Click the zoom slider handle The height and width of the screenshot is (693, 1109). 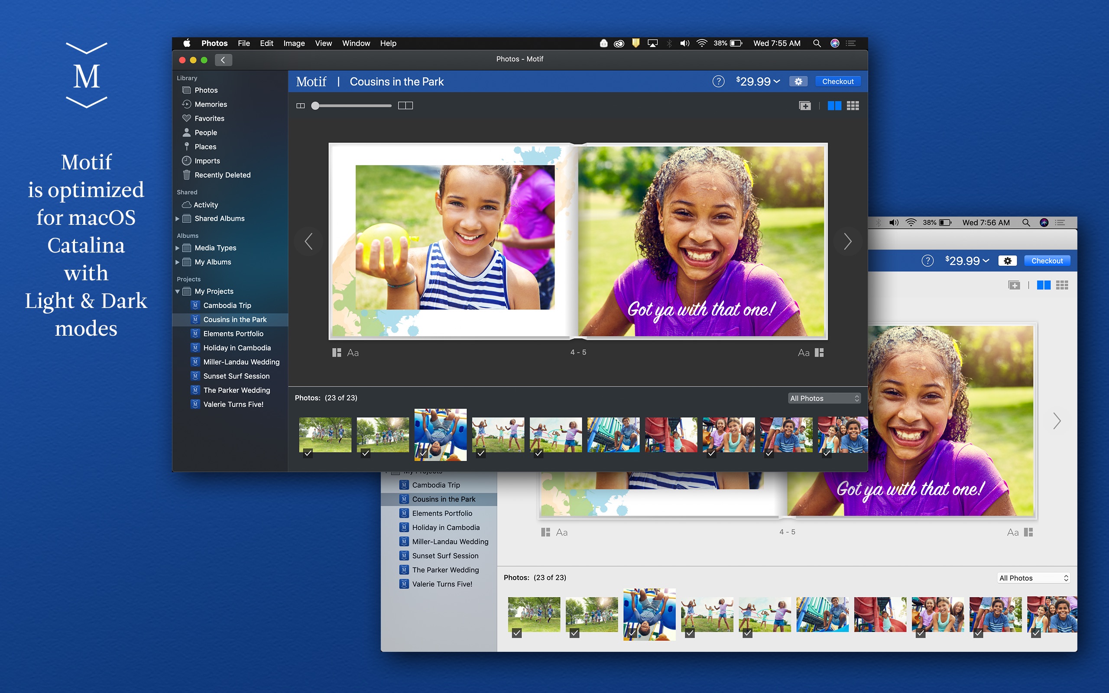point(315,106)
